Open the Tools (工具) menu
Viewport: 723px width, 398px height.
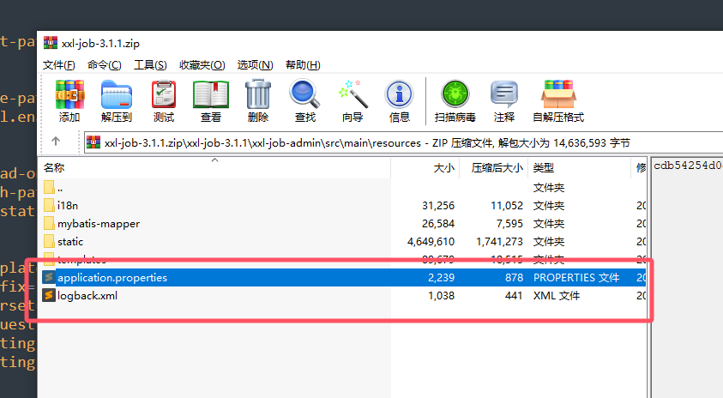(x=149, y=65)
